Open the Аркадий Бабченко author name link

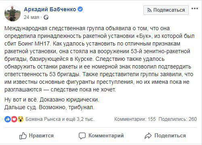pyautogui.click(x=50, y=9)
